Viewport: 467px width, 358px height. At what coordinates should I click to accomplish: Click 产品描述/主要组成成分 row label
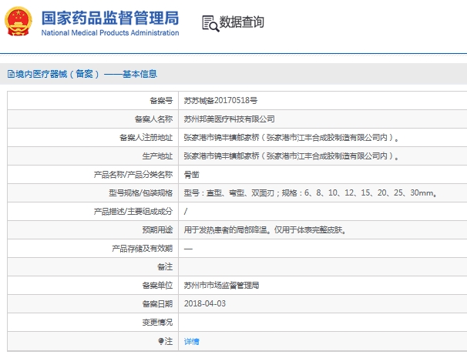click(x=133, y=211)
